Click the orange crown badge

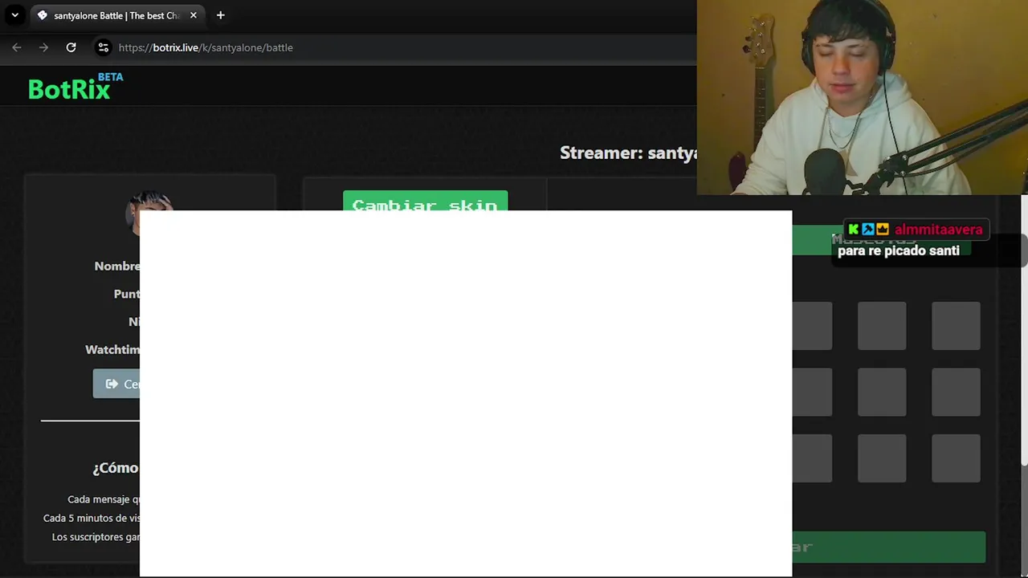[x=883, y=230]
